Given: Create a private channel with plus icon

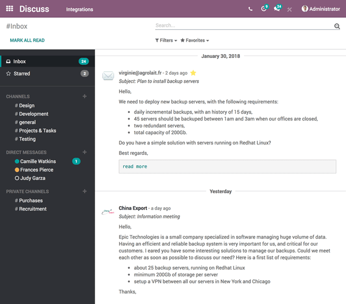Looking at the screenshot, I should (84, 191).
